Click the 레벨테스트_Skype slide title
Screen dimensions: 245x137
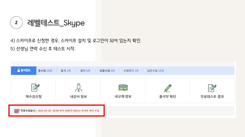click(56, 23)
